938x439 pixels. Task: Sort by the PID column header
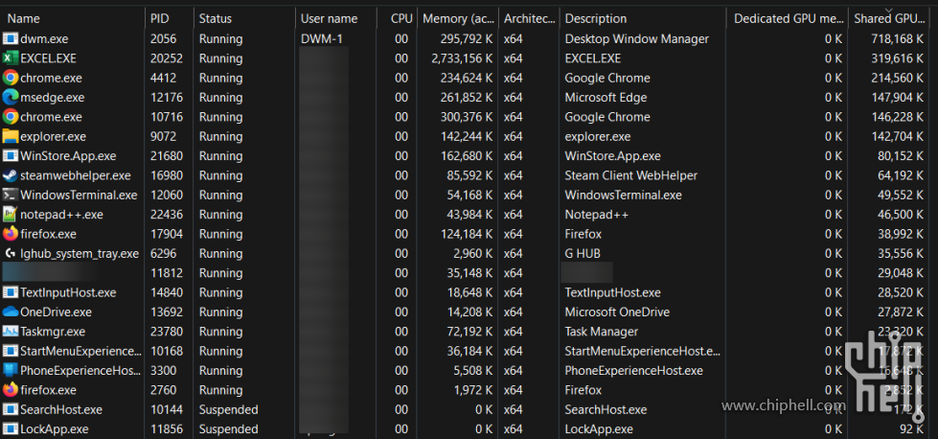[170, 18]
